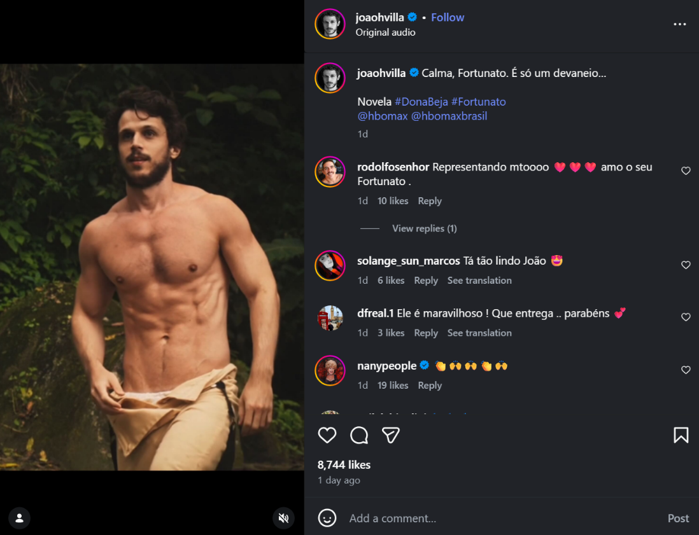Show translation of solange_sun_marcos's comment
The height and width of the screenshot is (535, 699).
tap(479, 281)
